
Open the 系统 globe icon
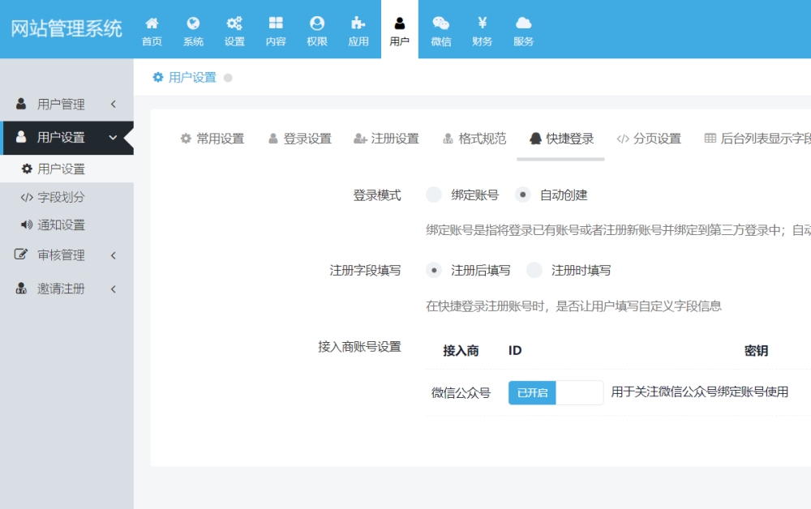point(193,24)
